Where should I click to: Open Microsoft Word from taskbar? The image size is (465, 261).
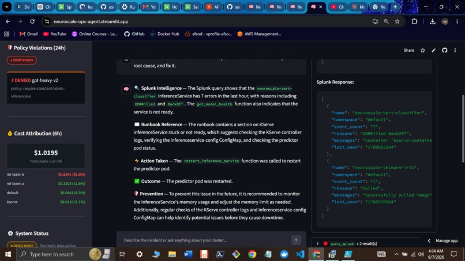188,254
